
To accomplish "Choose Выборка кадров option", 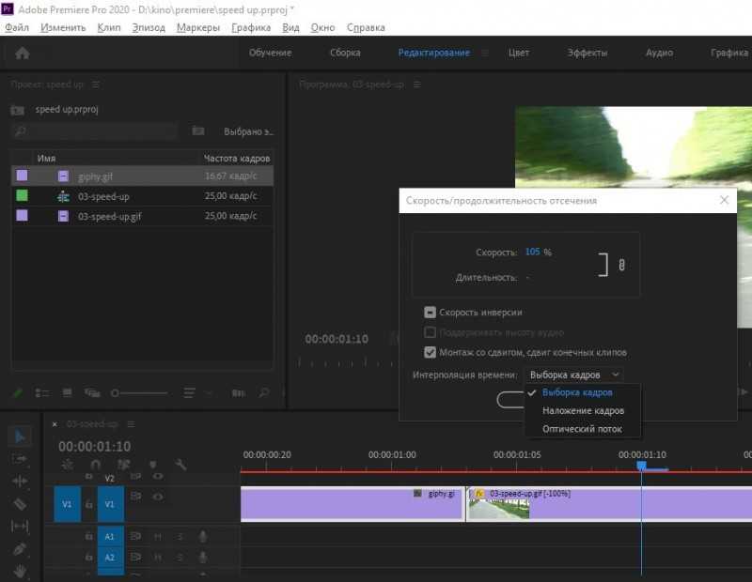I will click(x=577, y=392).
